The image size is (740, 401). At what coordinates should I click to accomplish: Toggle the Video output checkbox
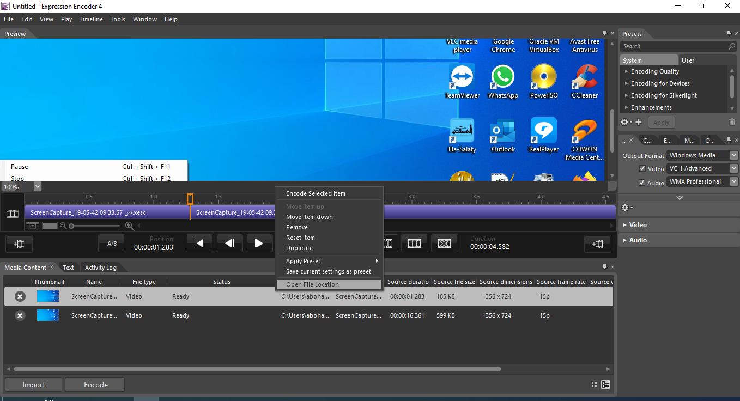point(642,169)
